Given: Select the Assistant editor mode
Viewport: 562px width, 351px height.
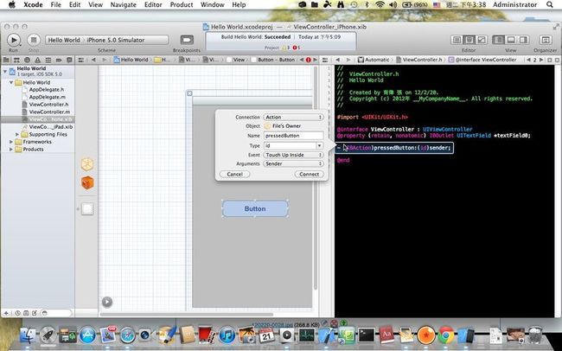Looking at the screenshot, I should click(469, 40).
